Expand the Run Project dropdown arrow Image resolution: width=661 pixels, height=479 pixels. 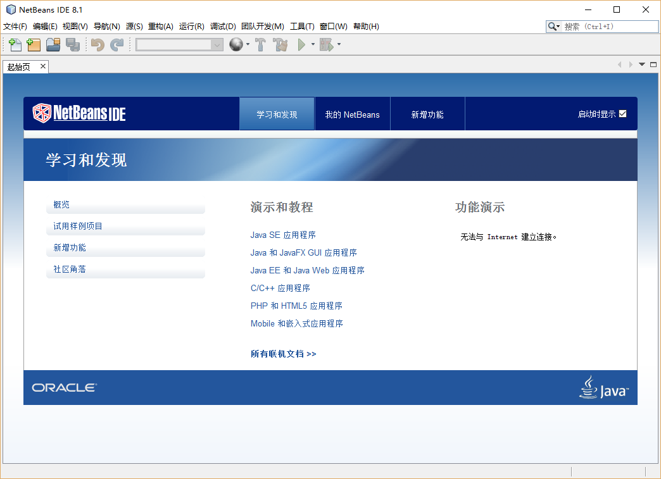point(313,45)
